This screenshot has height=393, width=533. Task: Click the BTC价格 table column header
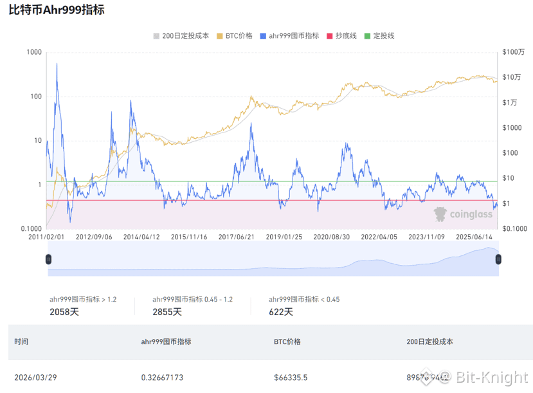287,342
